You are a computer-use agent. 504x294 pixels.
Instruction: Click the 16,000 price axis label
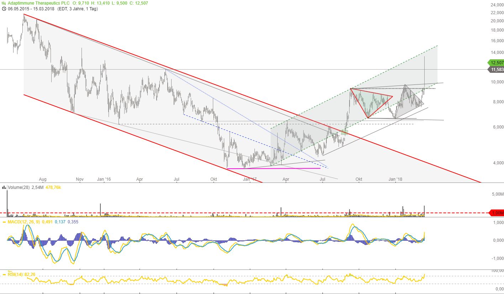[x=497, y=40]
